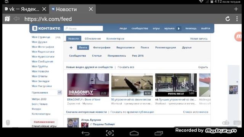Tap the Android recent apps button

[x=159, y=133]
